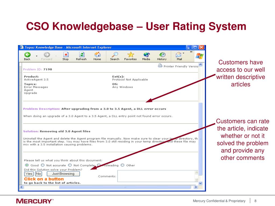Click the Comments box scroll up arrow
The height and width of the screenshot is (206, 275).
(x=197, y=172)
